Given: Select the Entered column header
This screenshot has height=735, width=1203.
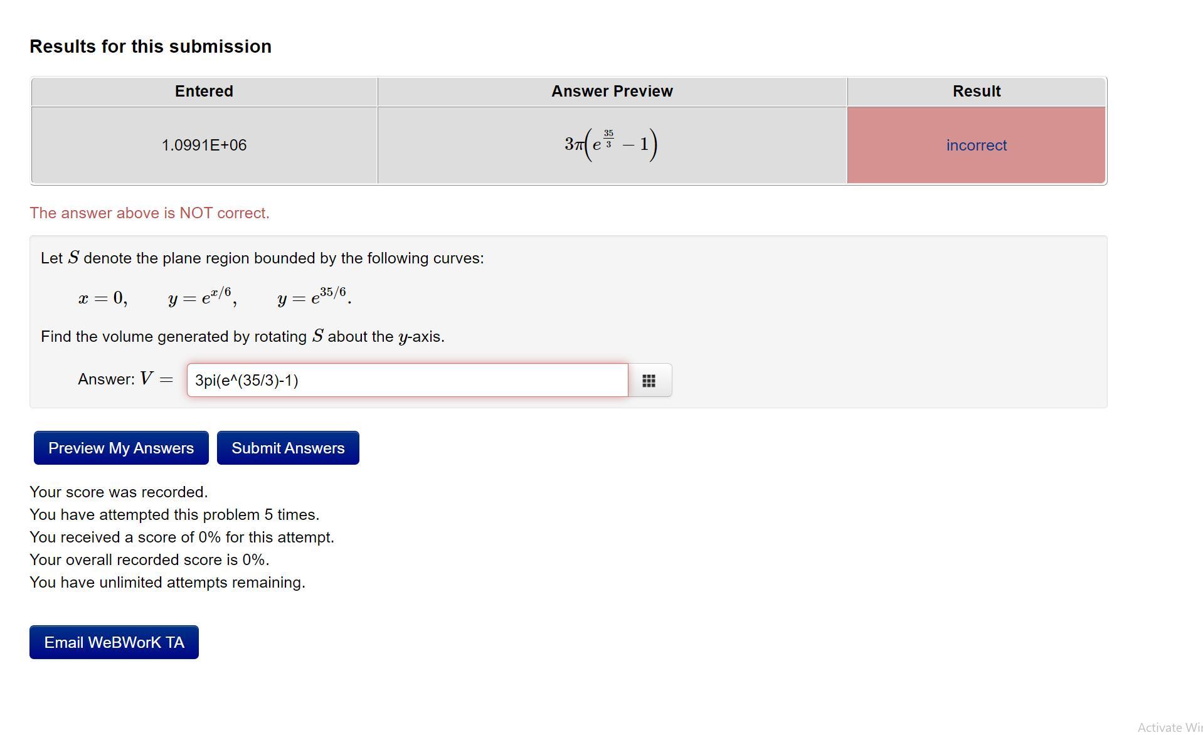Looking at the screenshot, I should pyautogui.click(x=204, y=92).
